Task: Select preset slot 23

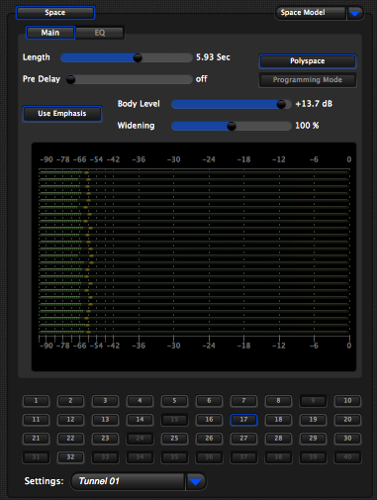Action: point(105,439)
